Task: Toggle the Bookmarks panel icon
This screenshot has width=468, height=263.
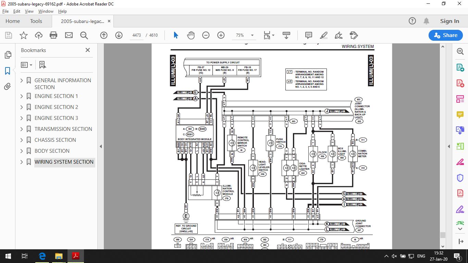Action: pos(7,71)
